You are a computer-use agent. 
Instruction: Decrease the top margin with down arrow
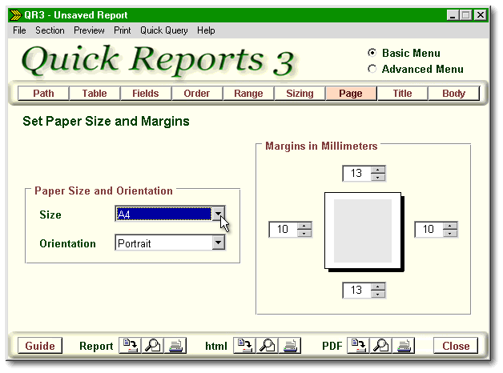click(378, 177)
